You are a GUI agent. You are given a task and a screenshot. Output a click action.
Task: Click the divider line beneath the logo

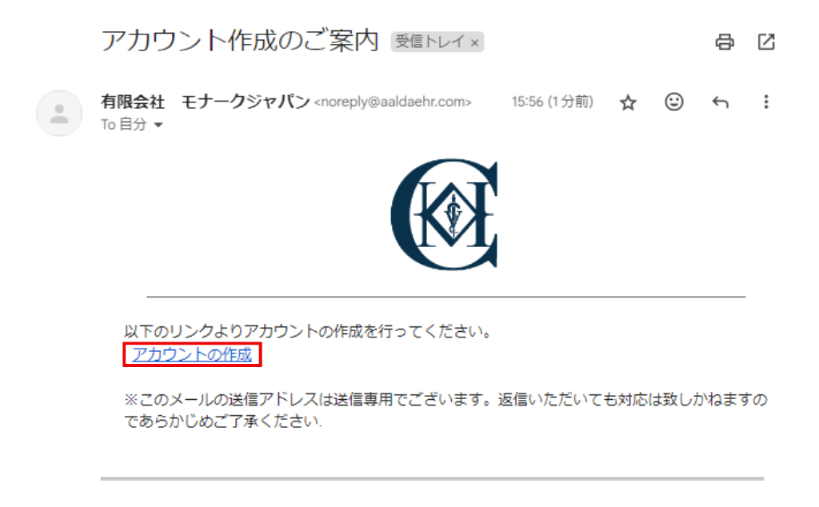point(446,297)
